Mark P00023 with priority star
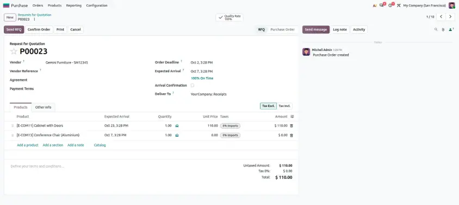The image size is (459, 205). (14, 52)
